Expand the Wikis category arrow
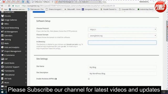Screen dimensions: 168x94 pyautogui.click(x=26, y=24)
